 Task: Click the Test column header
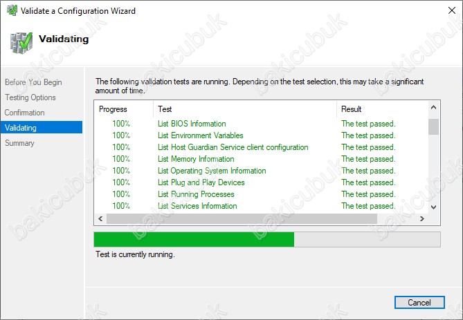point(245,109)
